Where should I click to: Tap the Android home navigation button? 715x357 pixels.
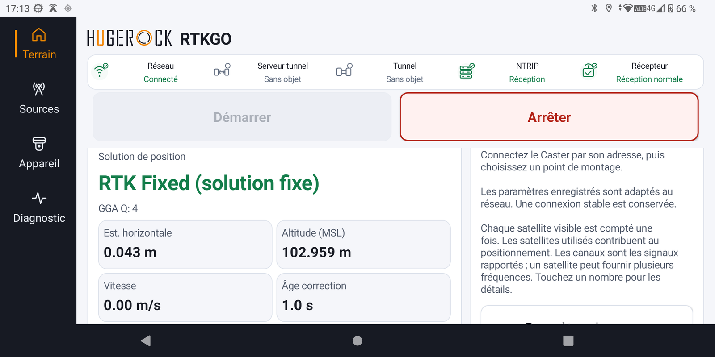point(357,341)
